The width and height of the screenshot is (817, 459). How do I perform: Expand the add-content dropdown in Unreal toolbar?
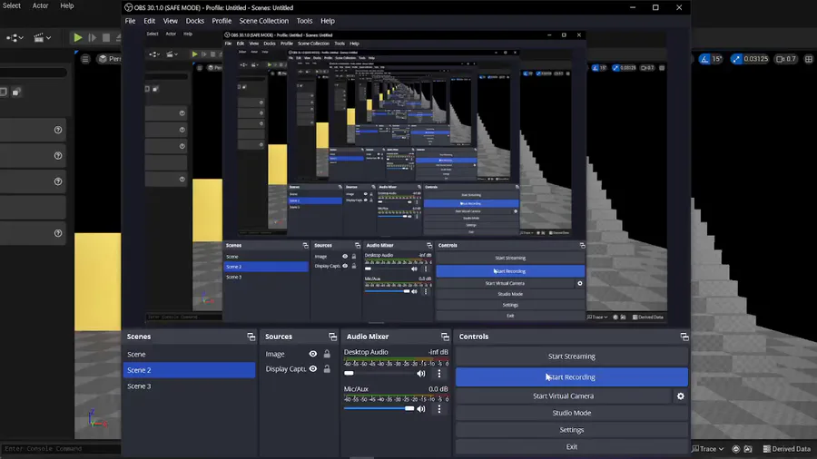[15, 37]
